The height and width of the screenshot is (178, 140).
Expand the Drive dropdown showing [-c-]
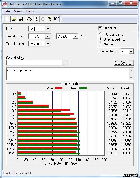coord(48,29)
